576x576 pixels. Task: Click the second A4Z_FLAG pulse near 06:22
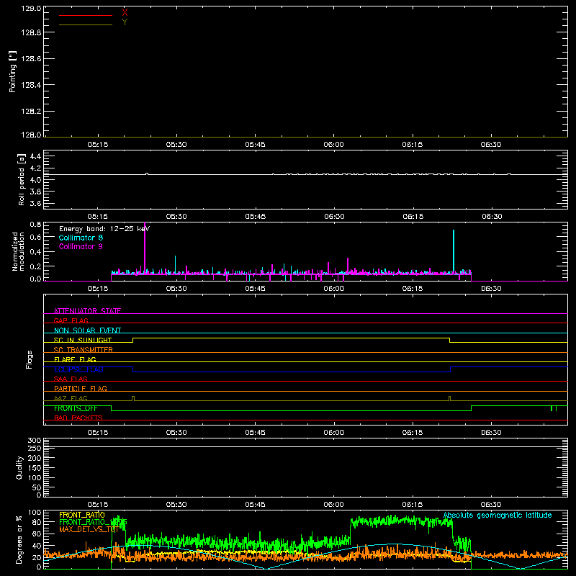(x=449, y=398)
